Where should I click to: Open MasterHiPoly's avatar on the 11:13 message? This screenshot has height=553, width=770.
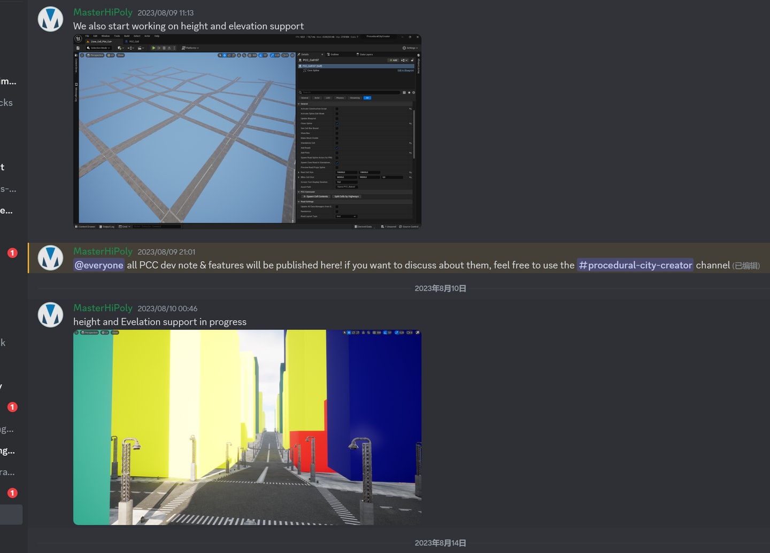click(51, 19)
